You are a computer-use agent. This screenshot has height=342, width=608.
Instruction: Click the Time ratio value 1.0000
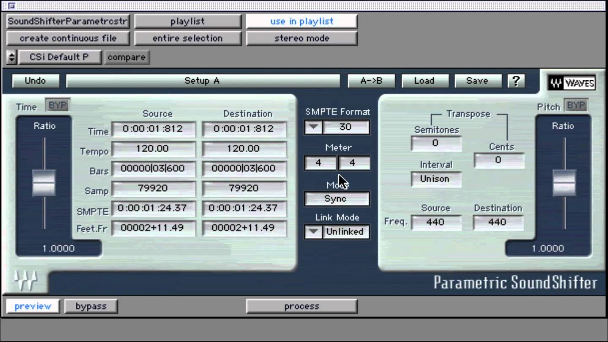58,248
